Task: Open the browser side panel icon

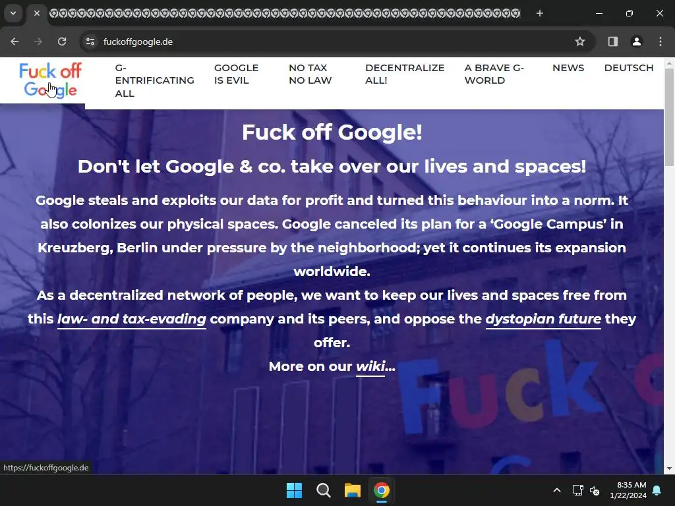Action: pyautogui.click(x=613, y=42)
